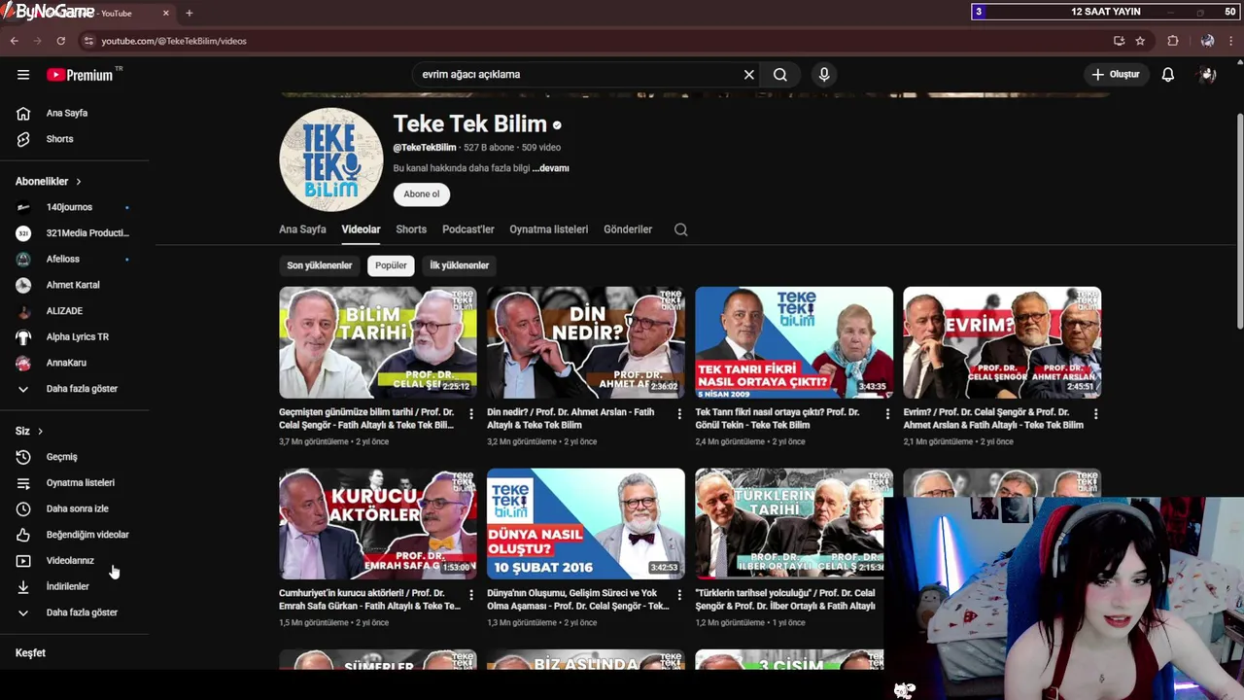Click the Teke Tek Bilim channel avatar
This screenshot has width=1244, height=700.
(331, 159)
